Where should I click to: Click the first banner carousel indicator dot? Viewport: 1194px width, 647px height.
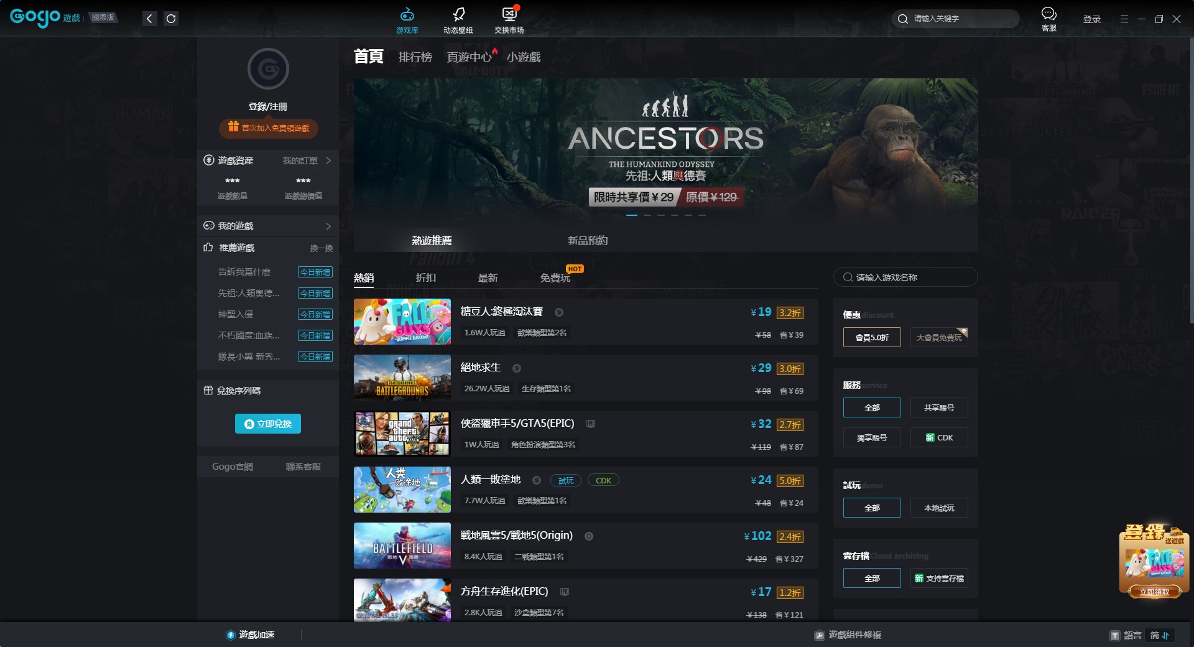[632, 215]
